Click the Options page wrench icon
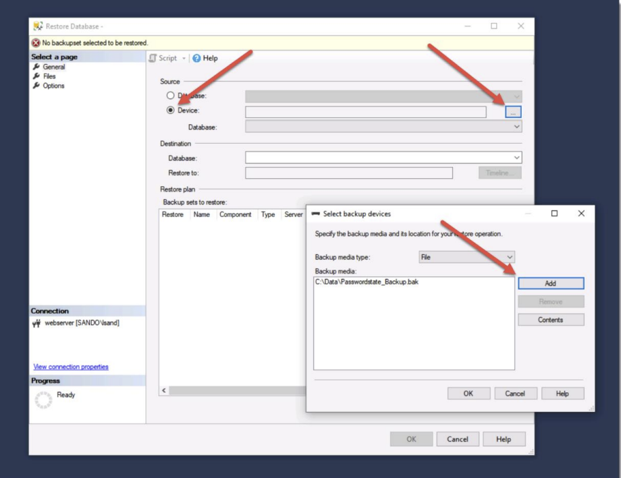 (x=36, y=86)
